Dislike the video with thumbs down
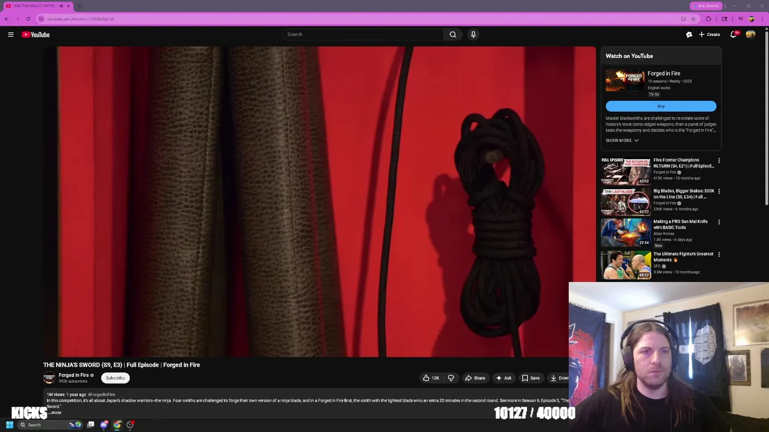769x432 pixels. coord(451,378)
